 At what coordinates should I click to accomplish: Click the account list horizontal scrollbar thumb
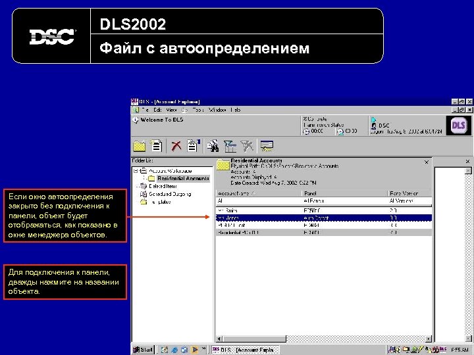tap(254, 339)
